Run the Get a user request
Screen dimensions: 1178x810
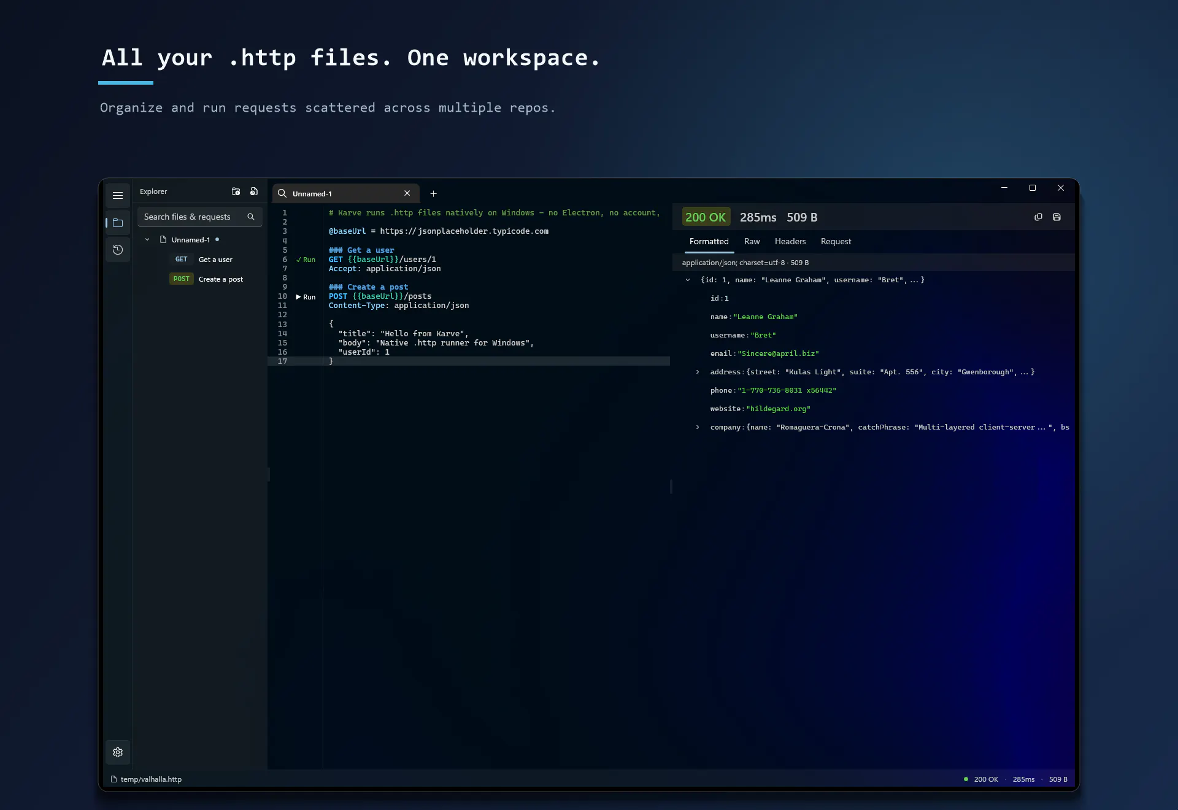(306, 260)
